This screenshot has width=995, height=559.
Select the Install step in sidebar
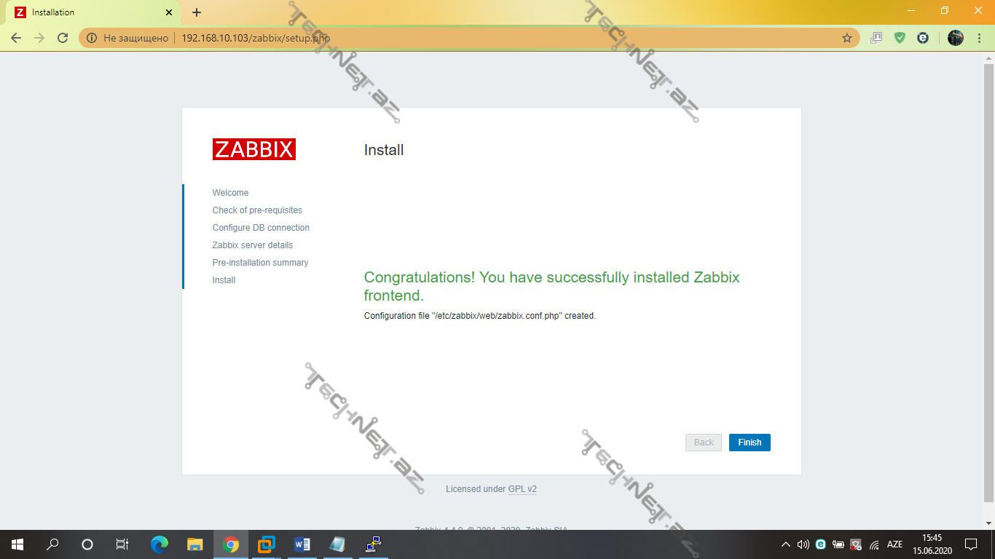click(224, 280)
